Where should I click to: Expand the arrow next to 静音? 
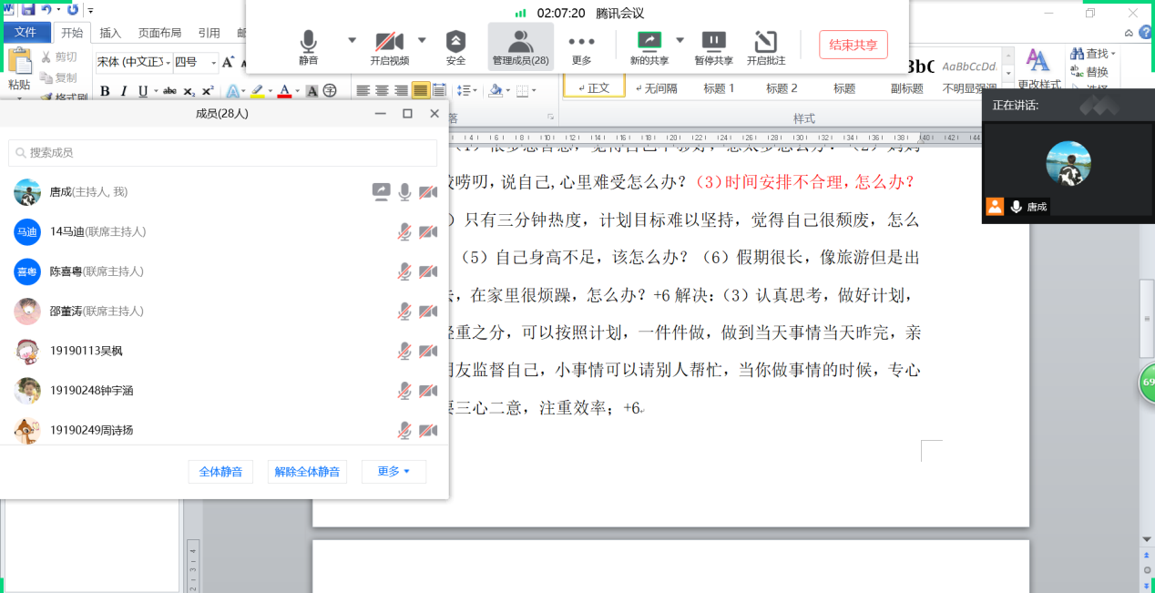(352, 40)
